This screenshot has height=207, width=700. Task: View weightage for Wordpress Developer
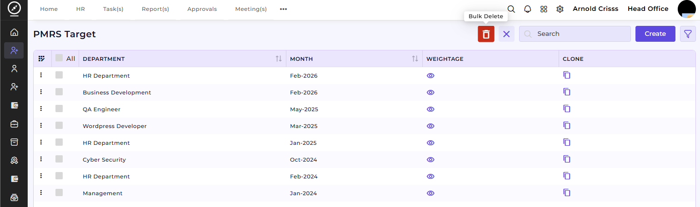(430, 126)
